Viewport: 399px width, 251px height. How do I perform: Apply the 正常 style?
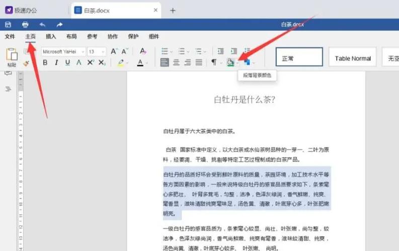coord(299,57)
